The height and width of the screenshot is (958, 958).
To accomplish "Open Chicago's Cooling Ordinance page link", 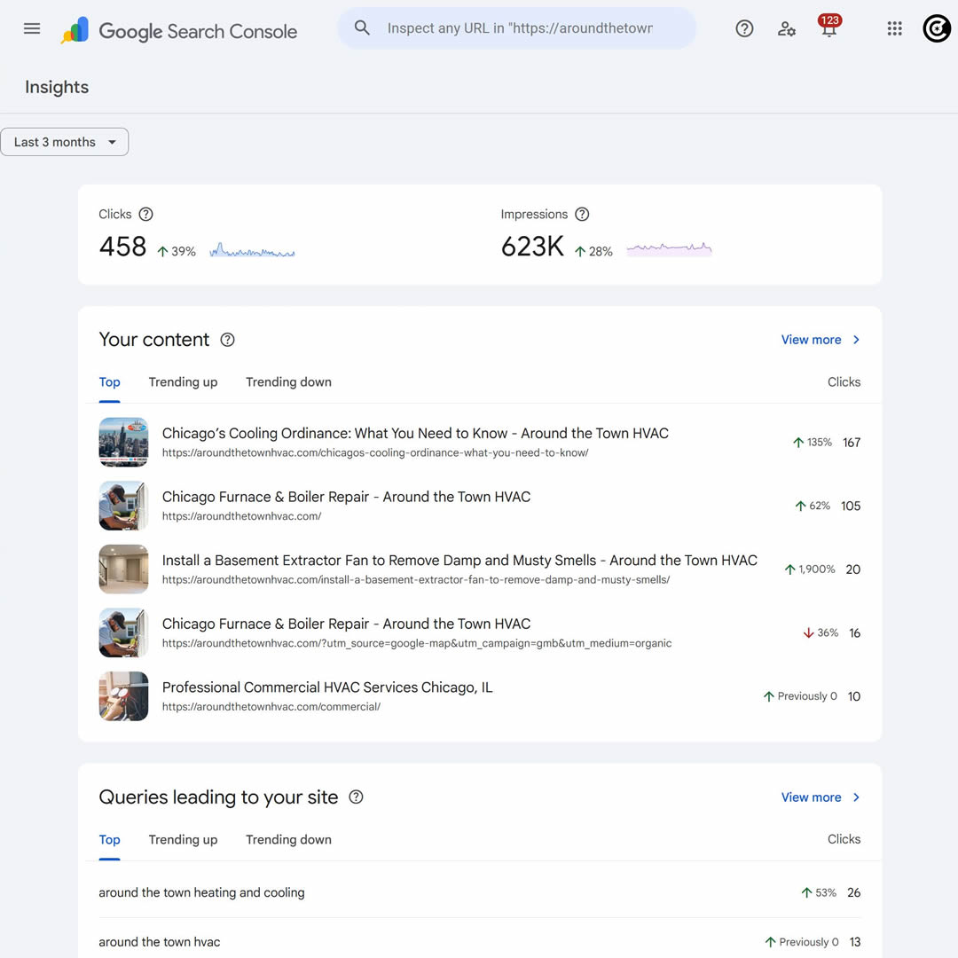I will pyautogui.click(x=415, y=433).
